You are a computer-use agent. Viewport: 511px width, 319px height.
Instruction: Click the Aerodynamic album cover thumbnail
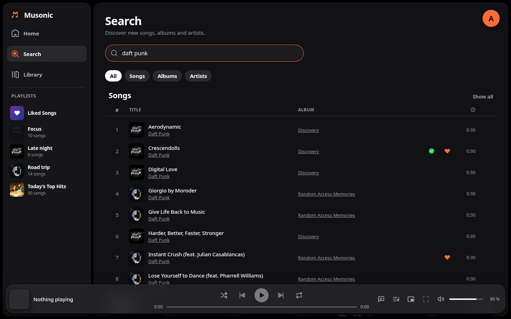coord(137,130)
